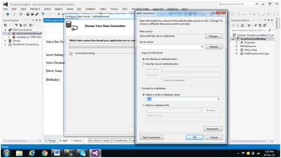Click the Visual Studio logo in the title bar
Screen dimensions: 281x158
(5, 4)
